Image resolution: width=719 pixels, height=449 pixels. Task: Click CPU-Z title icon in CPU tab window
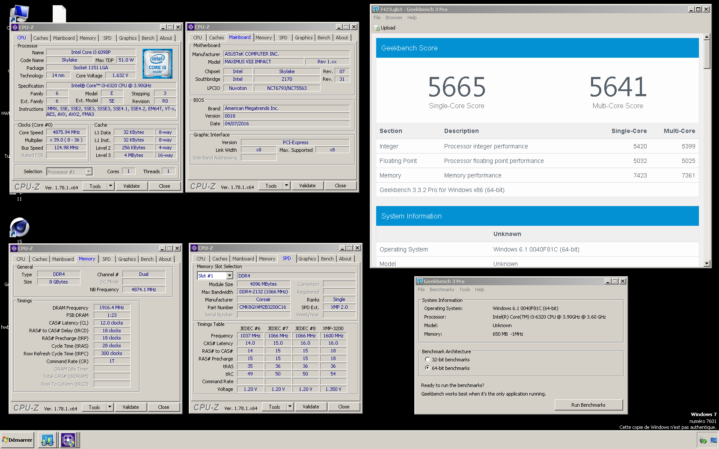click(x=15, y=27)
